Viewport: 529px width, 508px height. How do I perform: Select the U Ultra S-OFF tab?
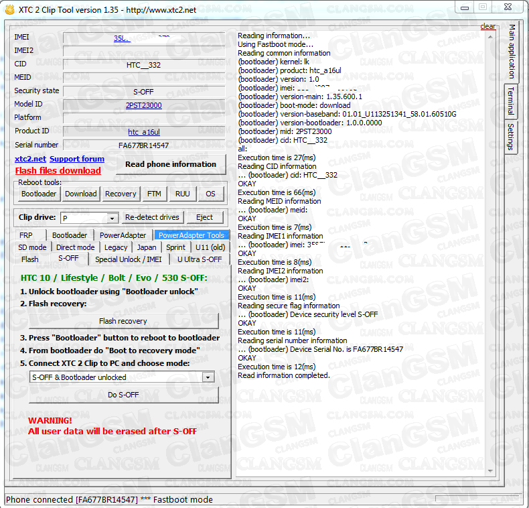tap(200, 259)
